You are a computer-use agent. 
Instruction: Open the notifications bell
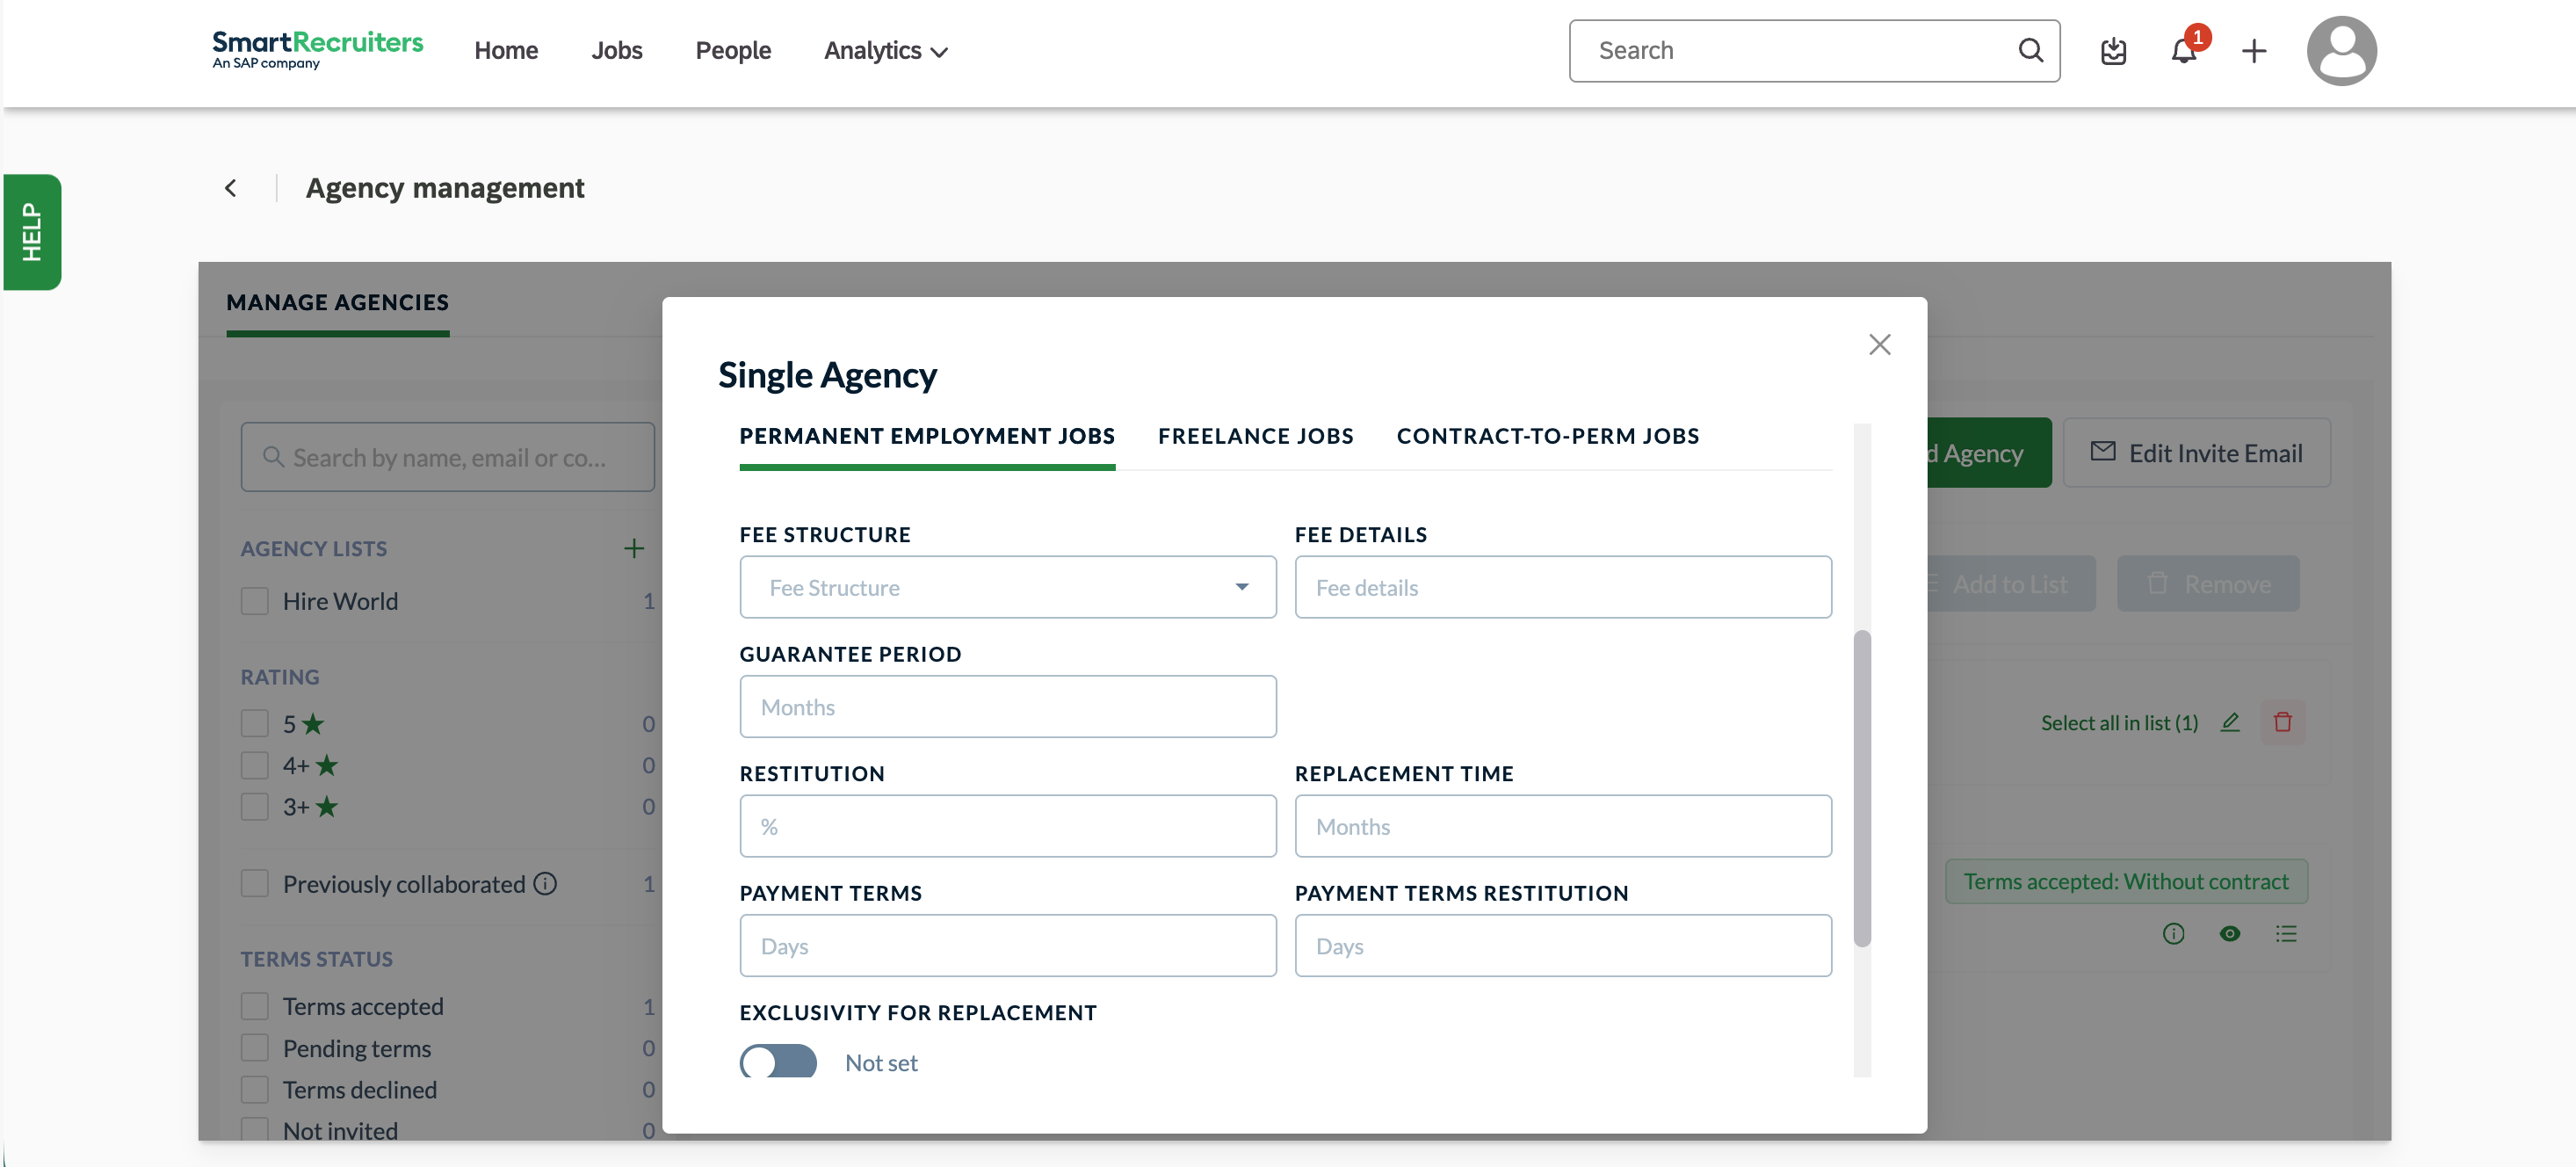(x=2184, y=51)
